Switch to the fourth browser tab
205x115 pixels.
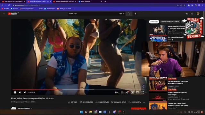(90, 2)
